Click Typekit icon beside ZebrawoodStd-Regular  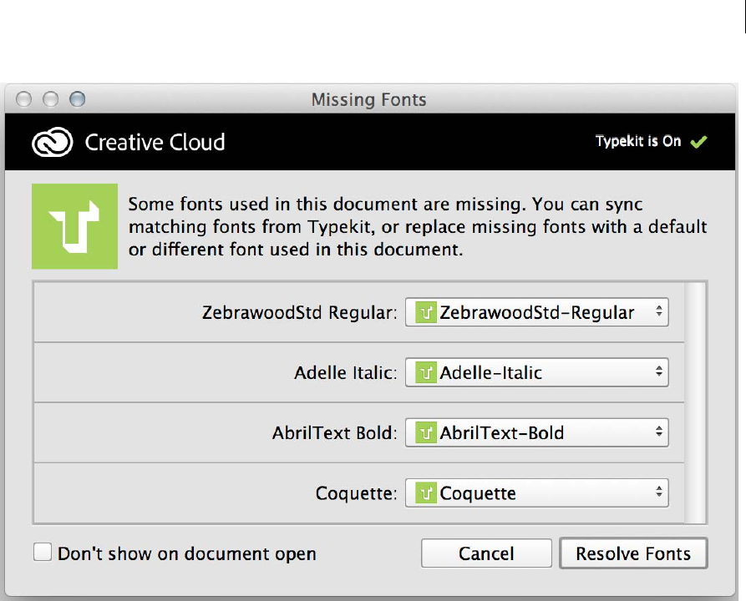coord(426,313)
